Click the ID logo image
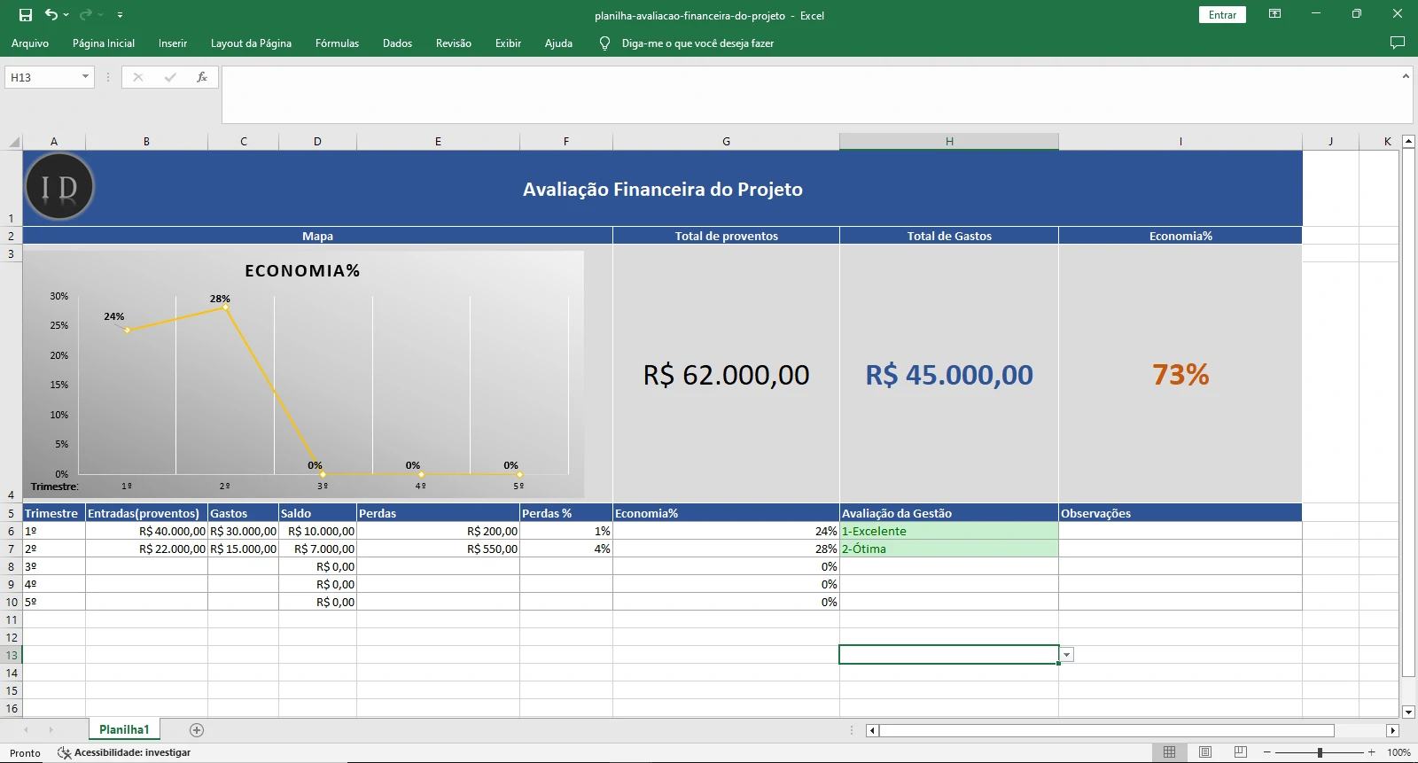Screen dimensions: 1418x763 point(59,187)
